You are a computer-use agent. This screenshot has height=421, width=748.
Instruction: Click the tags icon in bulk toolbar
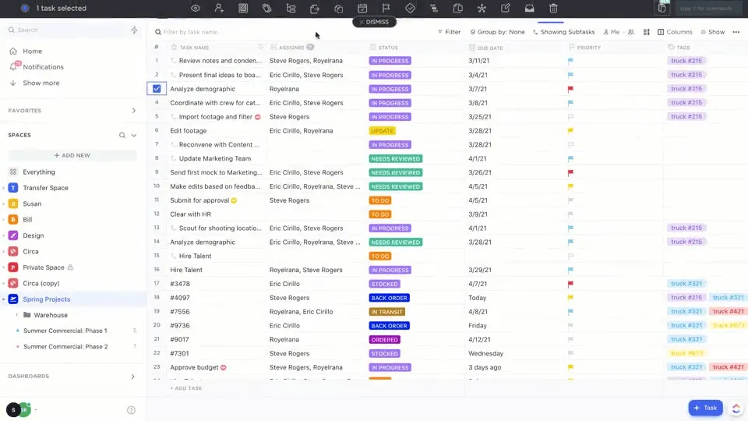click(x=266, y=8)
